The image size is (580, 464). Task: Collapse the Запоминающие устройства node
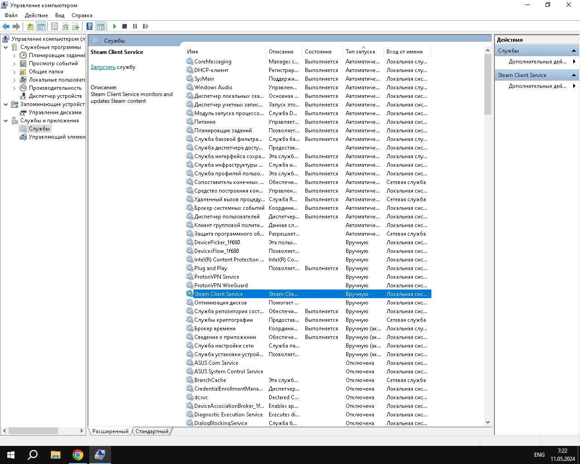(x=6, y=104)
